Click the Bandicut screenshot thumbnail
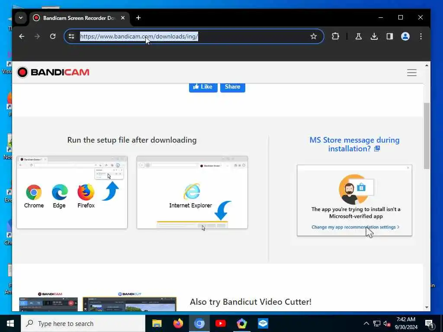Viewport: 443px width, 332px height. coord(129,303)
